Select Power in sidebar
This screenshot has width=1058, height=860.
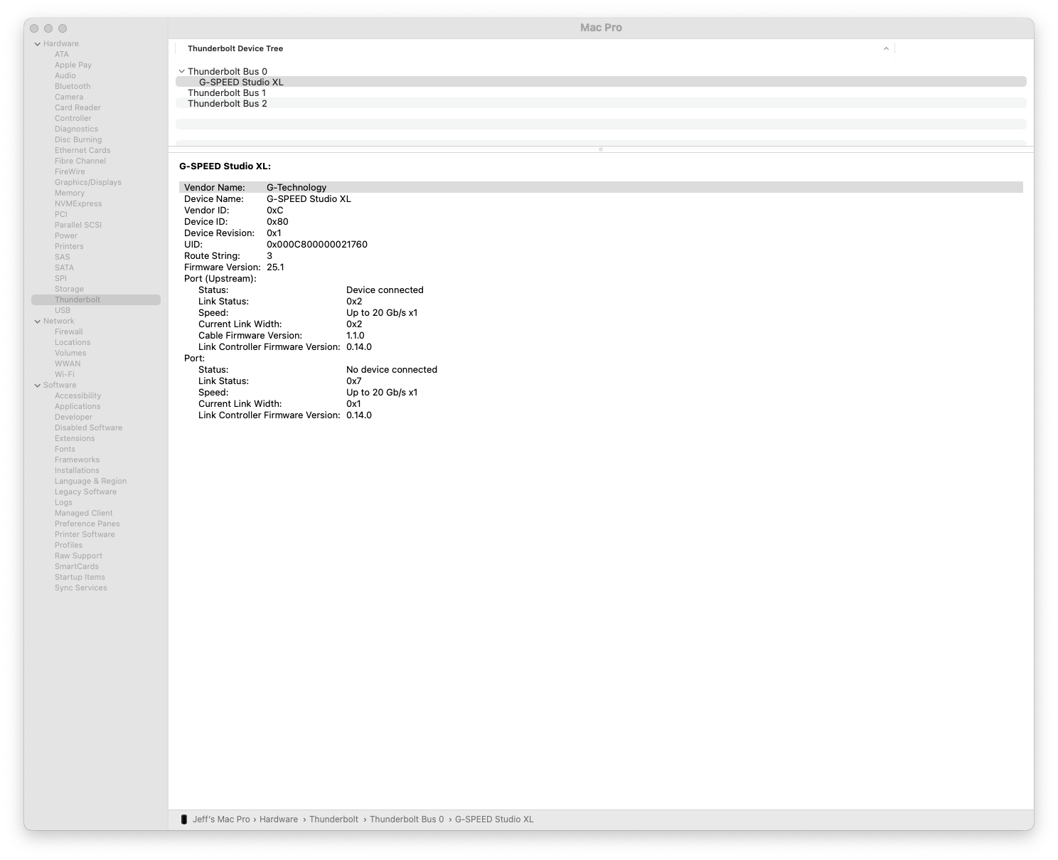66,235
